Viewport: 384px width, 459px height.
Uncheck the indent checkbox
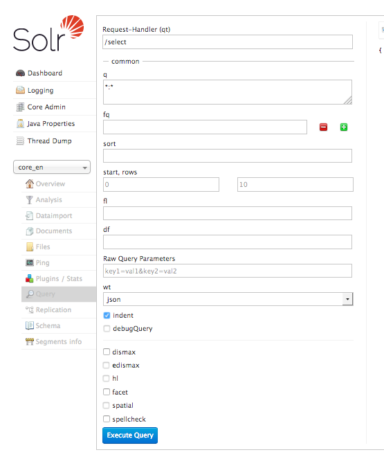tap(107, 315)
